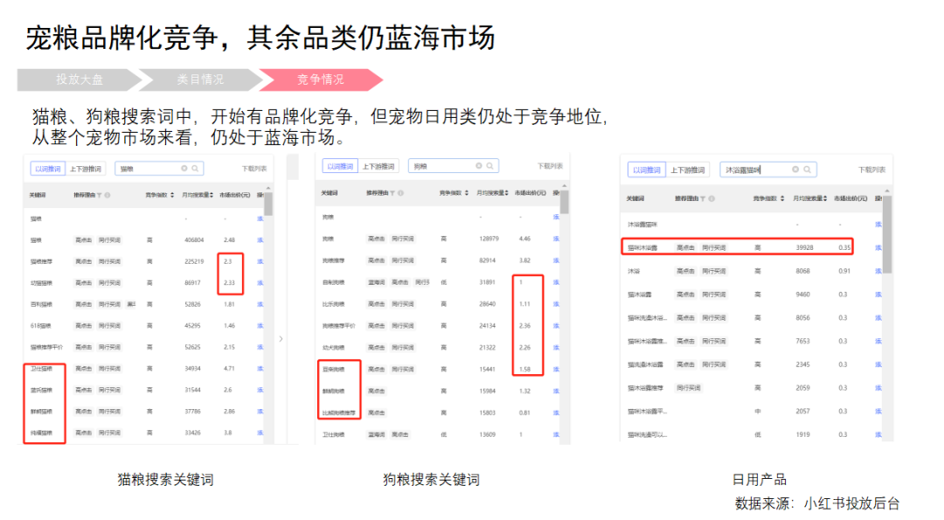Image resolution: width=944 pixels, height=520 pixels.
Task: Click market bid value 4.71
Action: 229,368
